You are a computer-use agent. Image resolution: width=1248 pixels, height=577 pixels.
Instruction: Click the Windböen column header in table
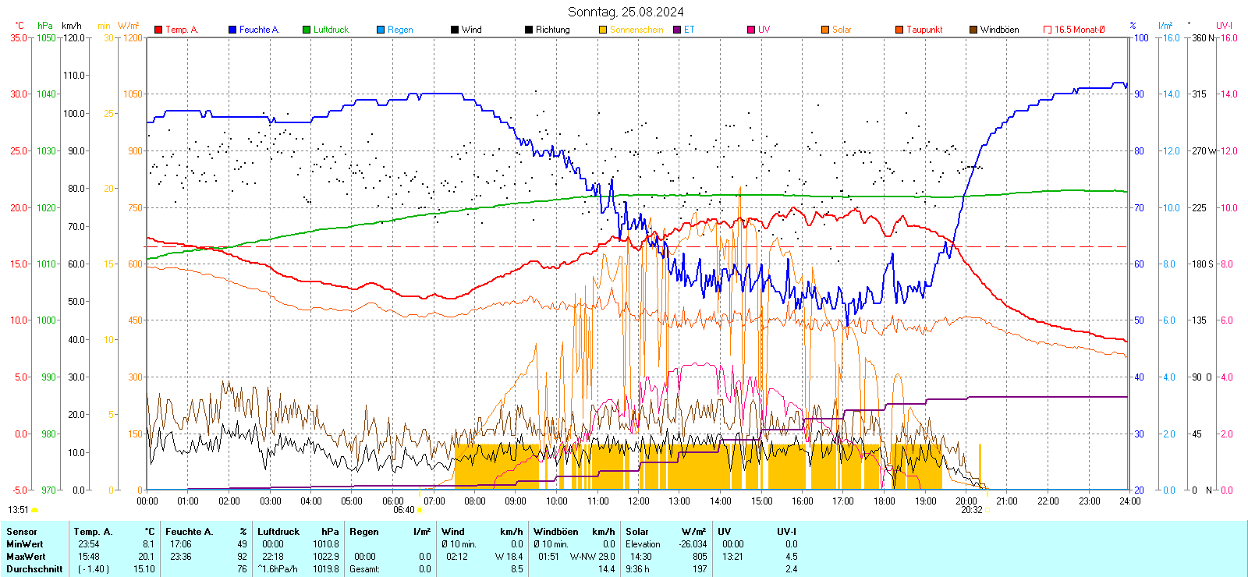point(555,532)
